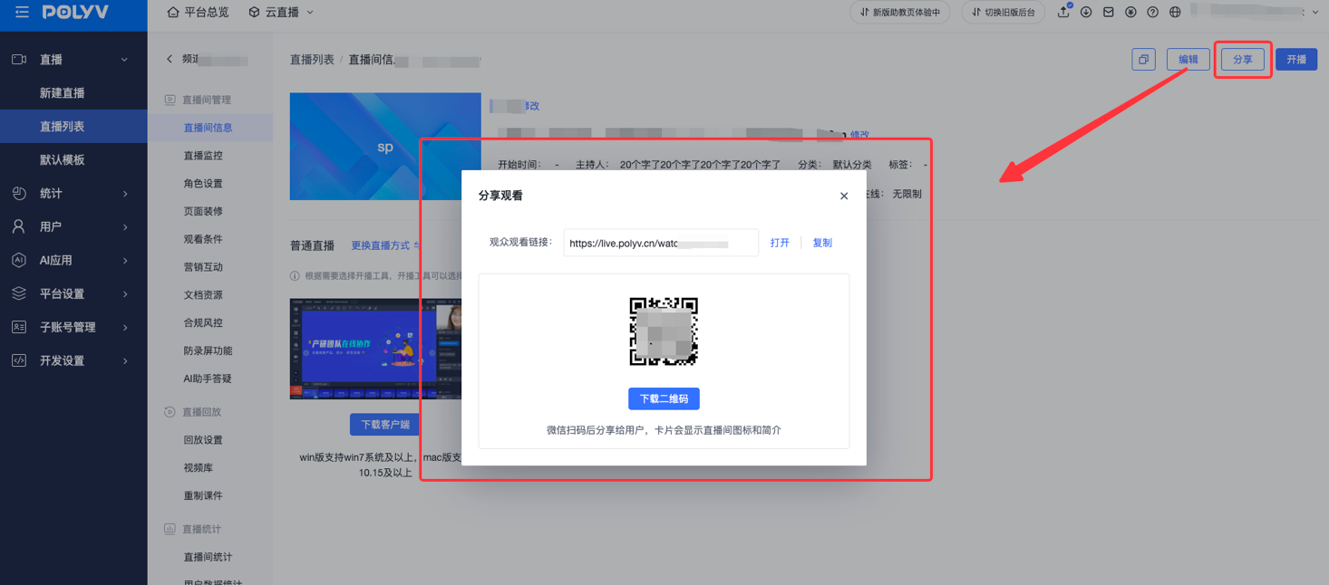
Task: Click the 新版助教页体验中 switch button
Action: (x=900, y=13)
